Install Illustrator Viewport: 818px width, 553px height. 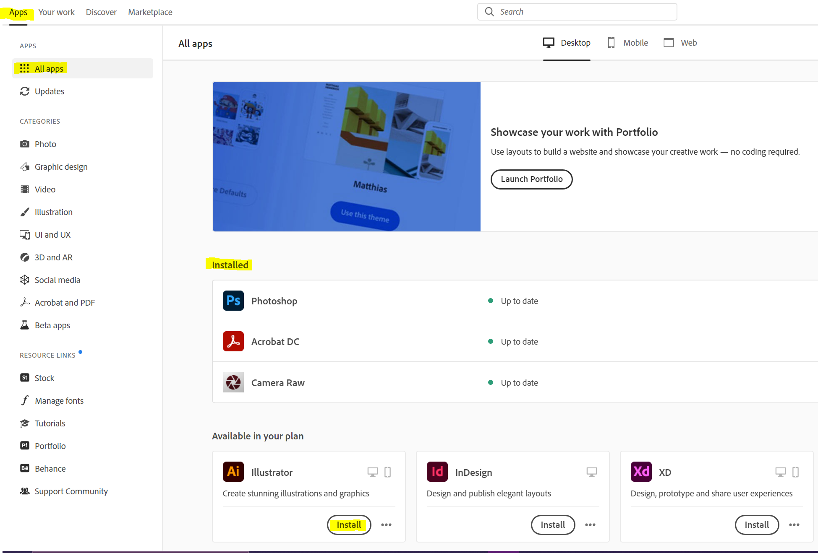349,524
